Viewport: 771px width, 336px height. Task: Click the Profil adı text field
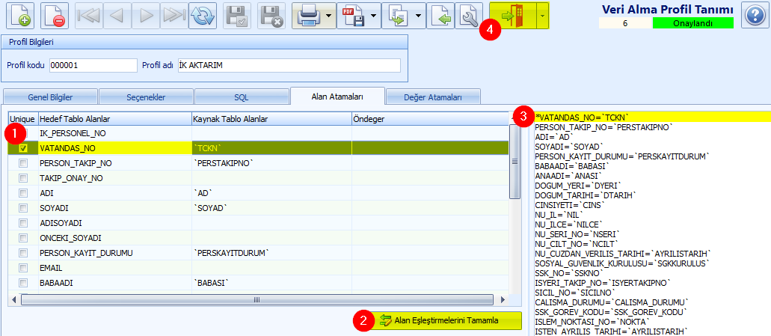click(x=289, y=65)
